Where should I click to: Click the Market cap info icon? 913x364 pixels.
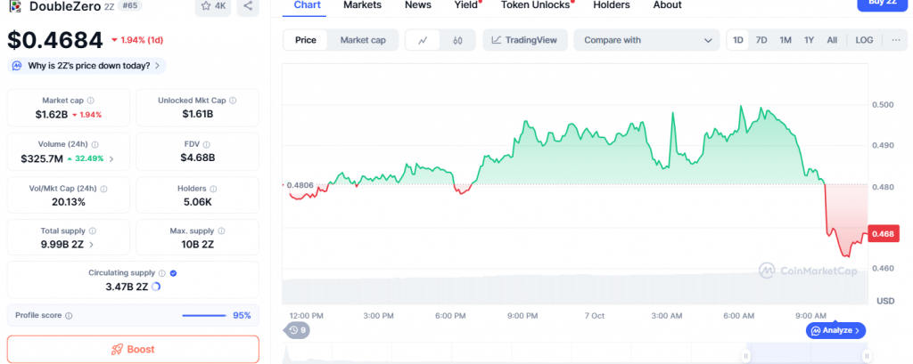pyautogui.click(x=91, y=101)
